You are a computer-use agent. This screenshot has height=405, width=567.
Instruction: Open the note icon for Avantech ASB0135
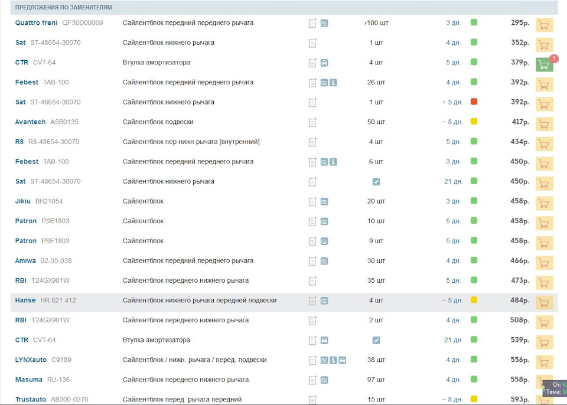(x=312, y=122)
